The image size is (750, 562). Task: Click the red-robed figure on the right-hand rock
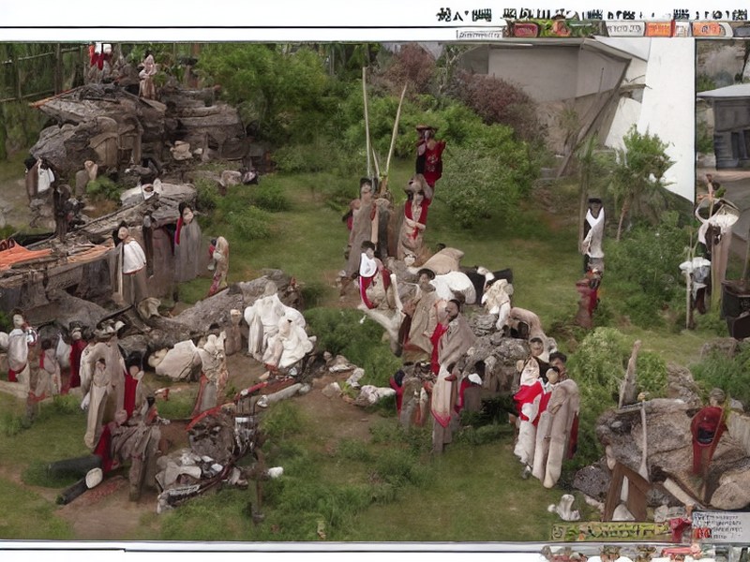pyautogui.click(x=707, y=438)
